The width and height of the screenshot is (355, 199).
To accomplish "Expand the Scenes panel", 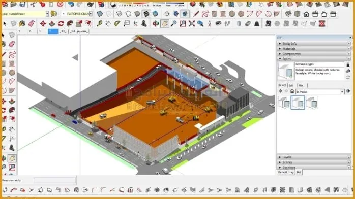I will (280, 162).
